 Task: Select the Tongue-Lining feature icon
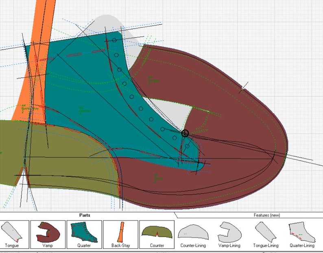pos(266,235)
